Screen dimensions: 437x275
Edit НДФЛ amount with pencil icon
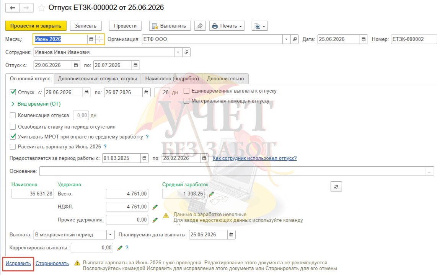click(155, 207)
